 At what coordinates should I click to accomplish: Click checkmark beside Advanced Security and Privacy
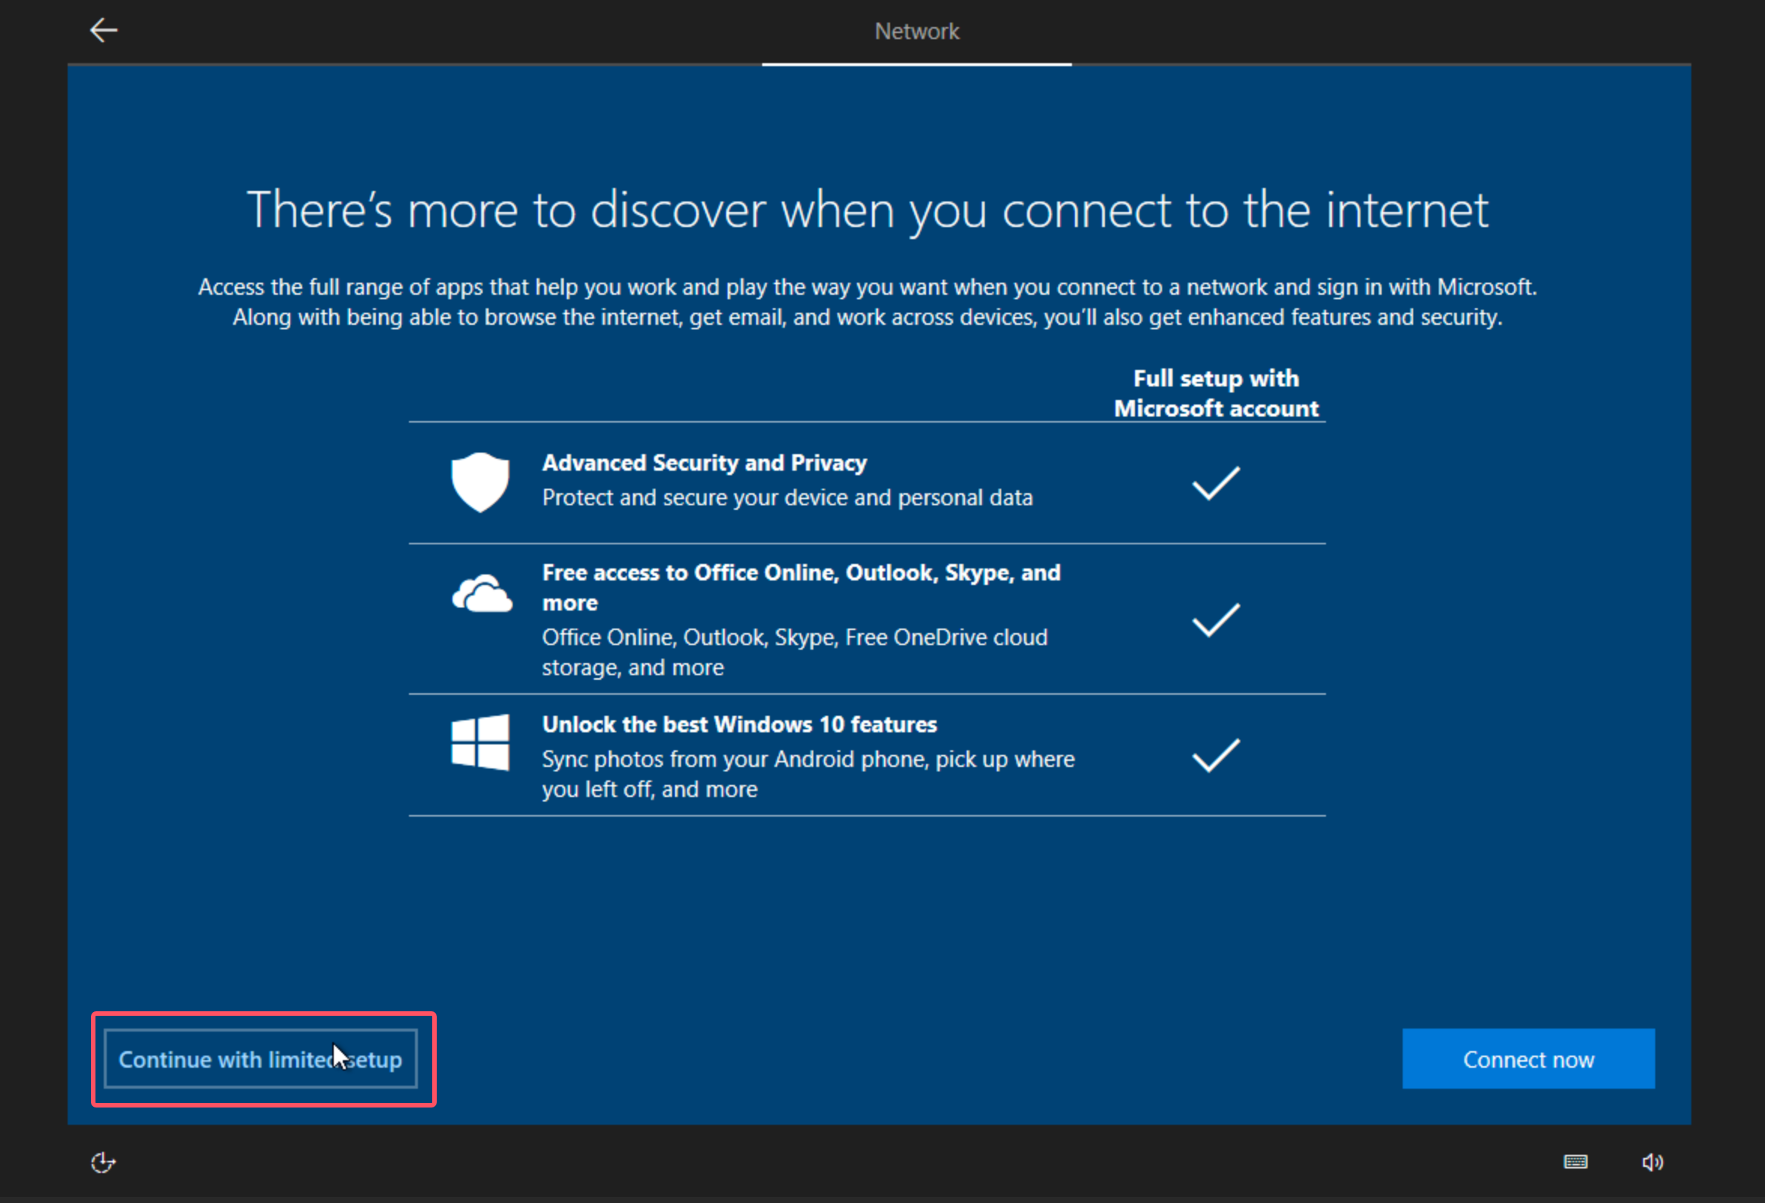pos(1216,483)
